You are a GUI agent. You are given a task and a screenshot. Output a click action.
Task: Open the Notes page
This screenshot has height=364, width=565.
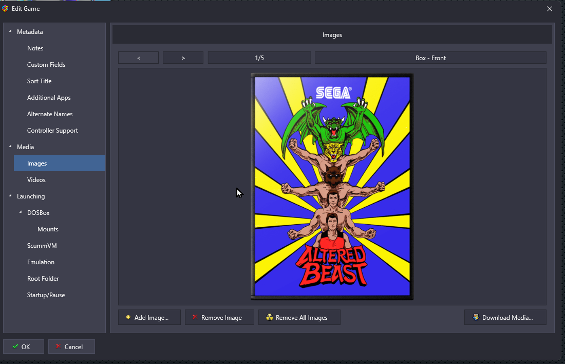[35, 48]
